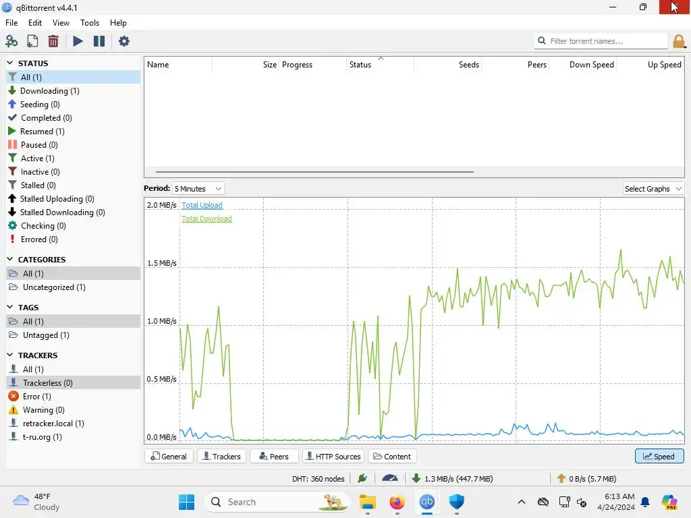Click the Add torrent file toolbar icon

pyautogui.click(x=32, y=41)
